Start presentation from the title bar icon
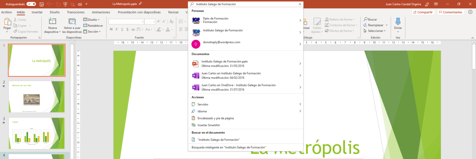 (65, 4)
